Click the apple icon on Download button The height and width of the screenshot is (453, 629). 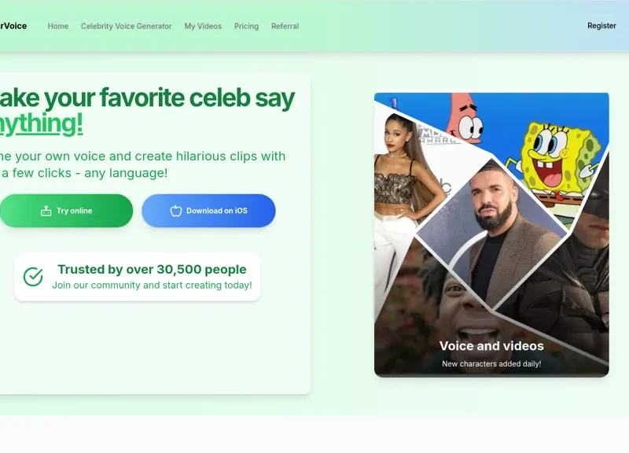(175, 211)
